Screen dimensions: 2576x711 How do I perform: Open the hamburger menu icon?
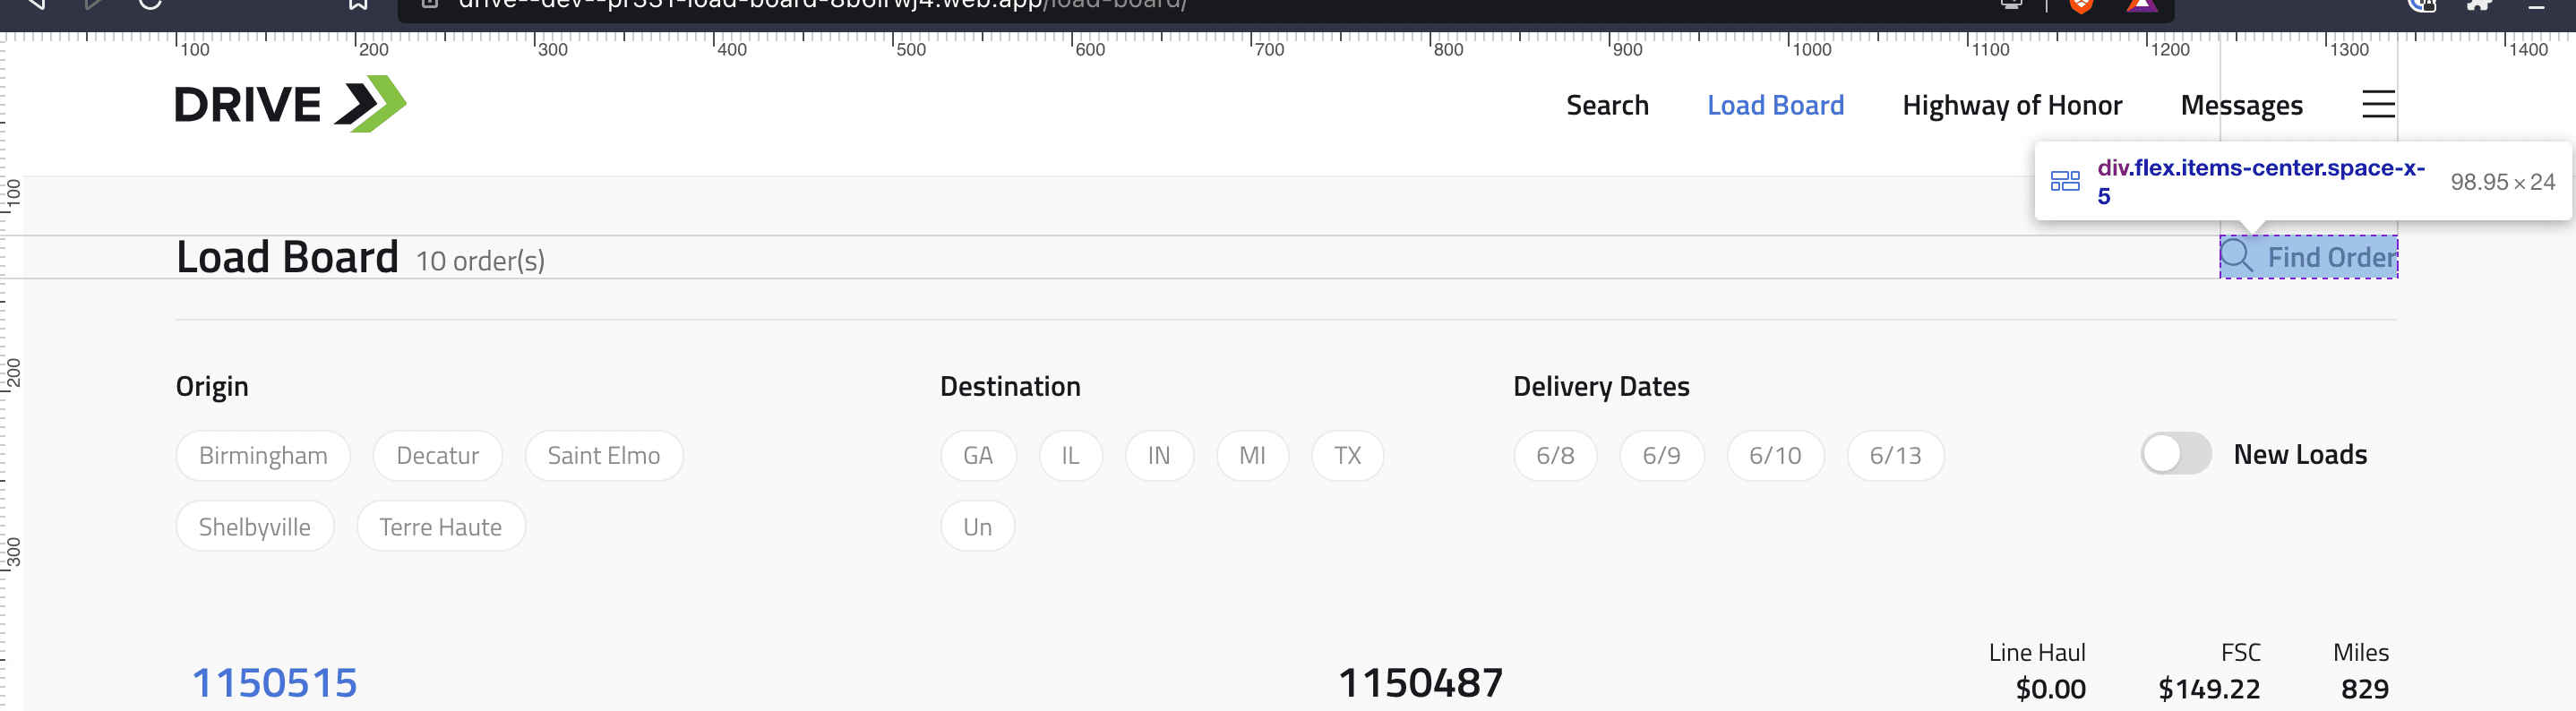[x=2378, y=104]
